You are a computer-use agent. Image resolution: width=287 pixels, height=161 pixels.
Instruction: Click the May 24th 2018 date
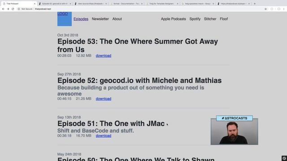click(69, 154)
